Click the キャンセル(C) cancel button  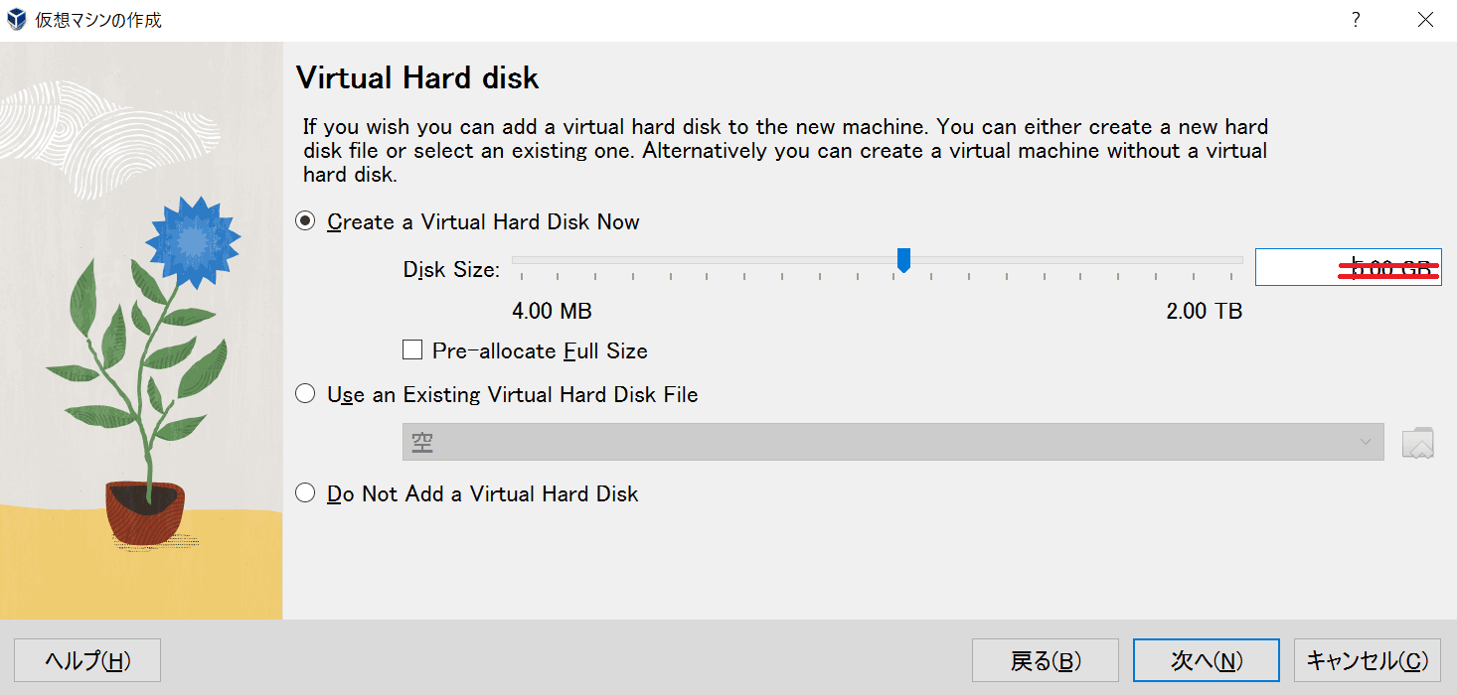pyautogui.click(x=1367, y=660)
